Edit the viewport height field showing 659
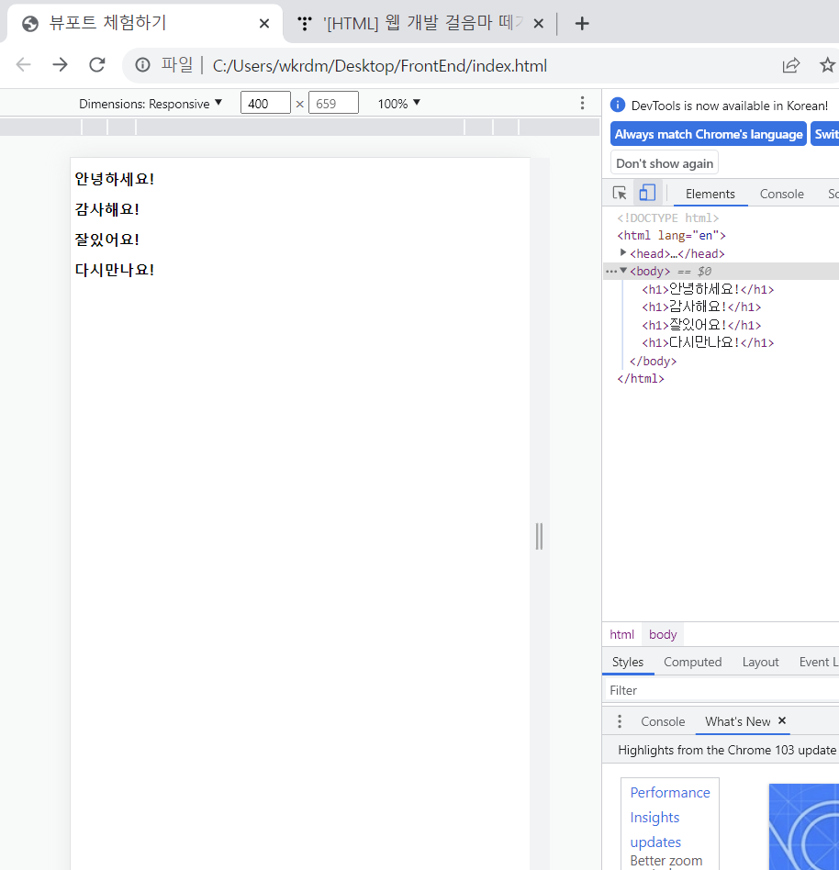This screenshot has width=839, height=870. click(x=333, y=103)
